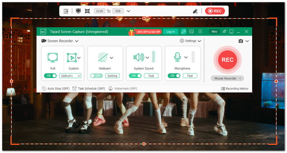Adjust the Microphone volume level meter

click(193, 57)
